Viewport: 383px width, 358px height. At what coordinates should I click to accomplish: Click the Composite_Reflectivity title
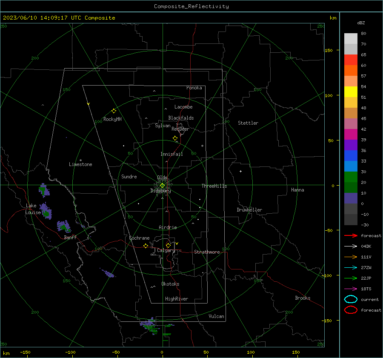[191, 6]
